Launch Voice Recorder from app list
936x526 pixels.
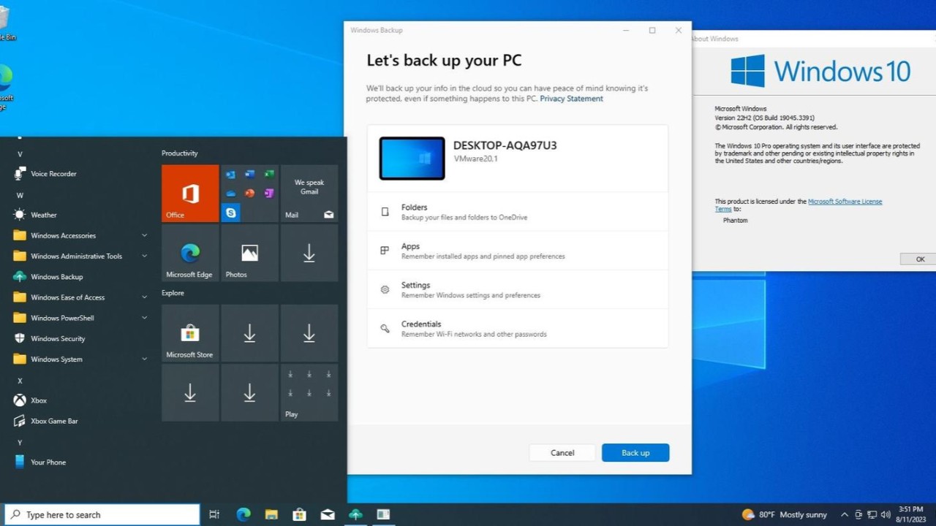pyautogui.click(x=53, y=174)
